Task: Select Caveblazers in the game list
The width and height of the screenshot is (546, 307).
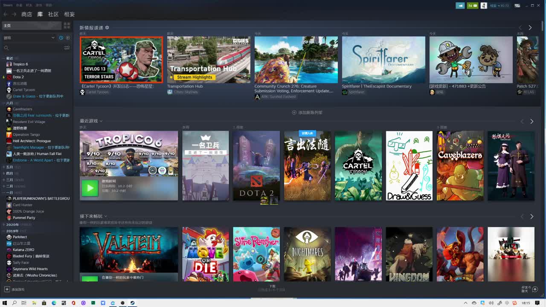Action: point(23,109)
